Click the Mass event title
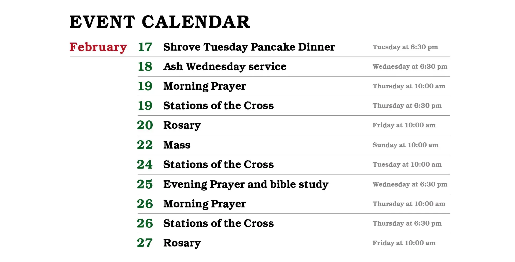The image size is (515, 262). [177, 145]
